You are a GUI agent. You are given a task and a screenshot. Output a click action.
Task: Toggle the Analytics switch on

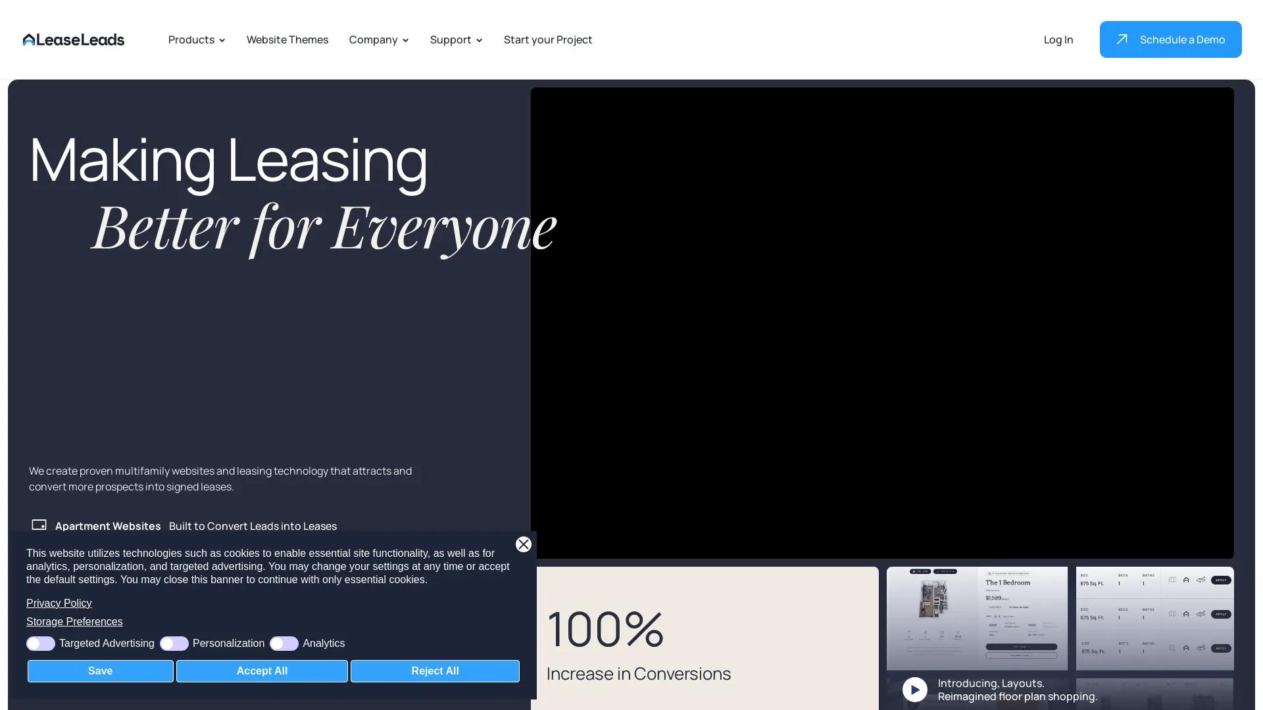click(284, 643)
